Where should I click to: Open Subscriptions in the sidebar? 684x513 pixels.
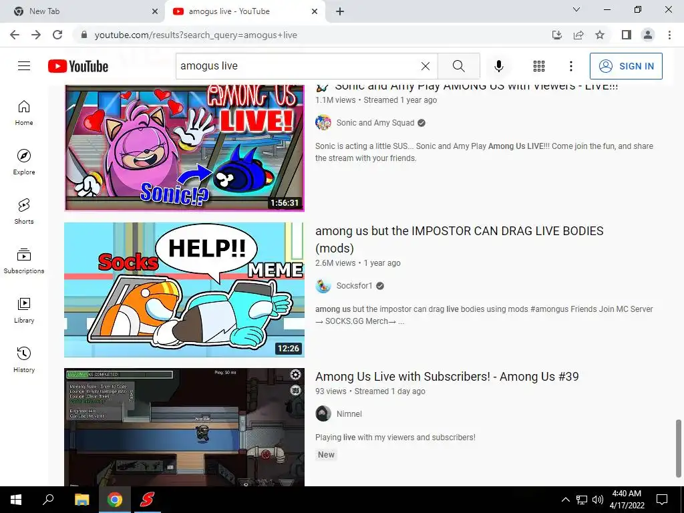pyautogui.click(x=24, y=261)
